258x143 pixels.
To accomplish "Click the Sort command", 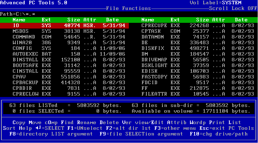I will [9, 128].
